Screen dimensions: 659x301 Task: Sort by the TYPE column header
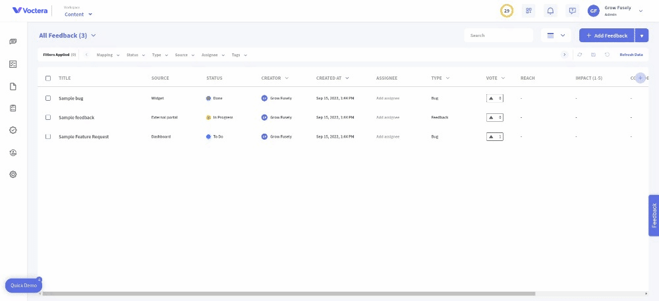[x=440, y=78]
